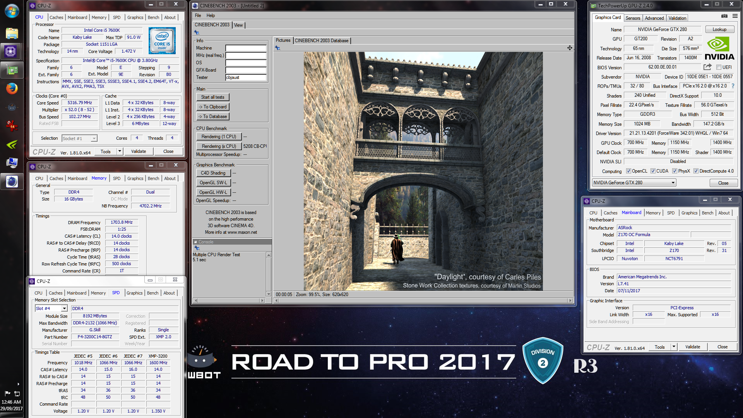Open File Explorer from the taskbar

(12, 33)
